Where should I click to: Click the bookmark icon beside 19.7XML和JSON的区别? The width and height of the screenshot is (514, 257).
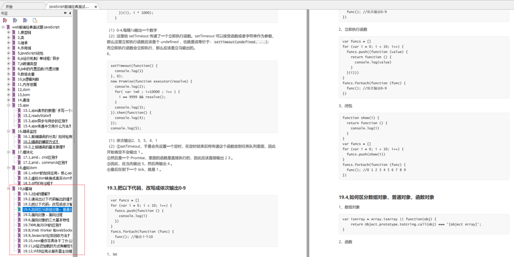click(x=19, y=225)
